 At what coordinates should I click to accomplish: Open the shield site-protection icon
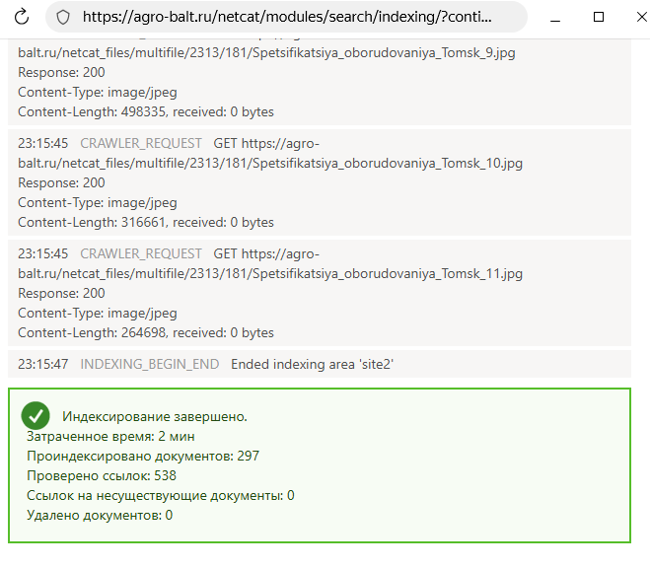[63, 17]
